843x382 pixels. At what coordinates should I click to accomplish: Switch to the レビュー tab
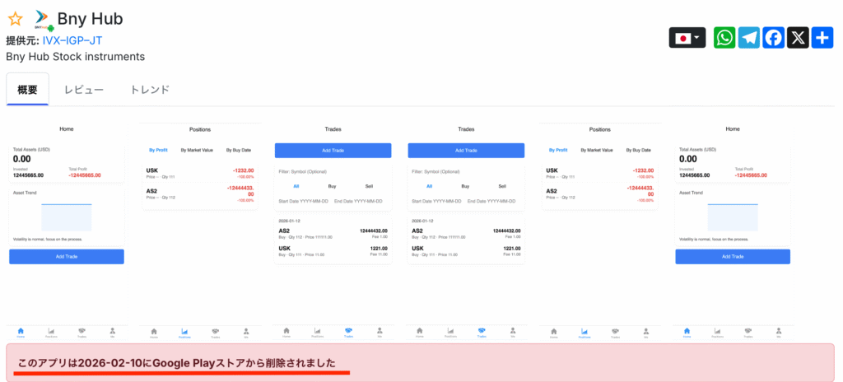(x=84, y=89)
